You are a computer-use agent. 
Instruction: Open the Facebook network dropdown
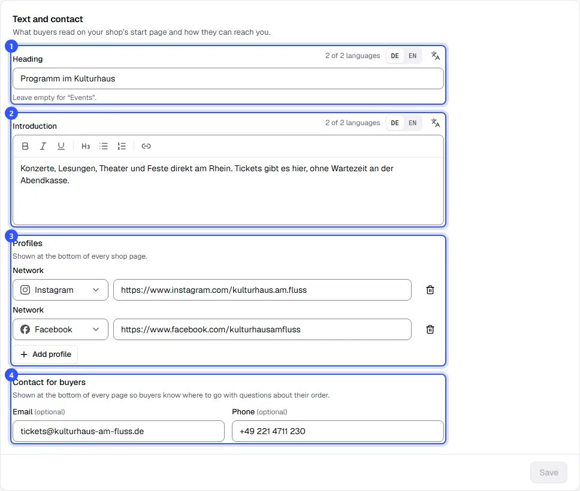point(61,329)
